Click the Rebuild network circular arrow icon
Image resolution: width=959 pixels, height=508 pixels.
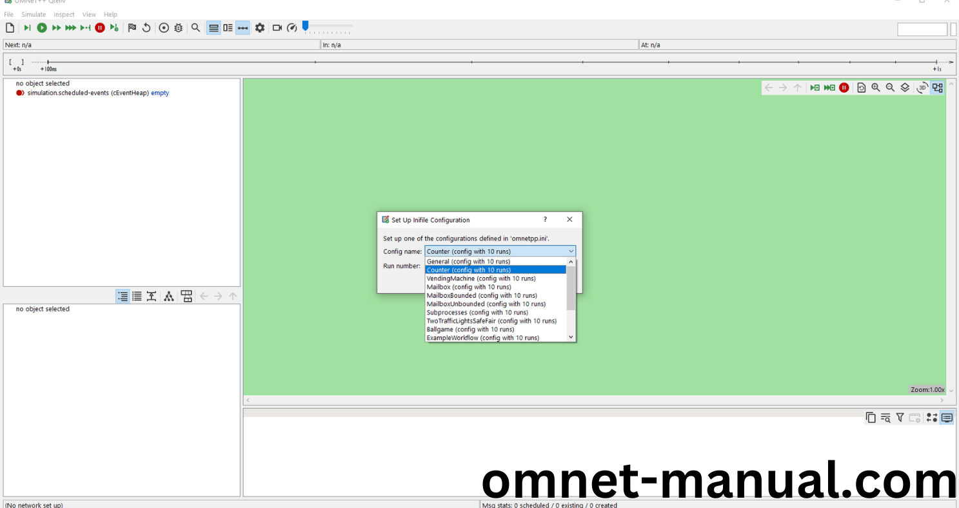[146, 28]
